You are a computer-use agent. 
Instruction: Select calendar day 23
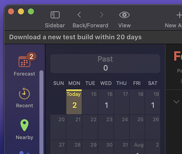click(x=106, y=127)
